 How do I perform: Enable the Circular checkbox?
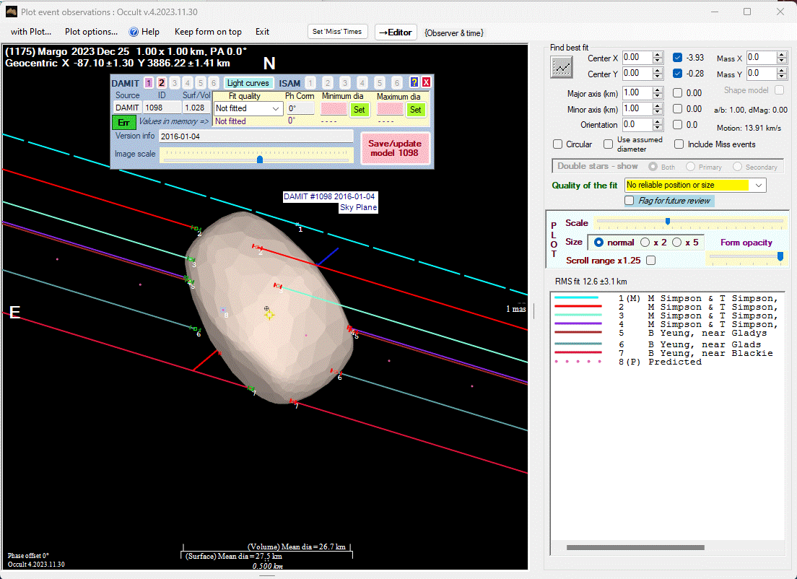(557, 144)
